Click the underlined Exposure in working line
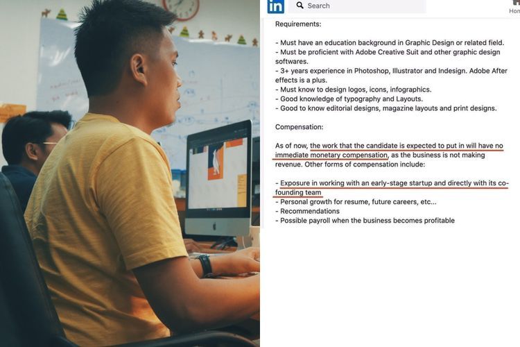 (x=392, y=187)
